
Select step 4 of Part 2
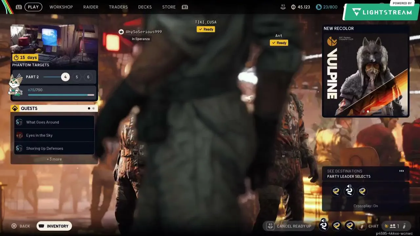(x=65, y=77)
